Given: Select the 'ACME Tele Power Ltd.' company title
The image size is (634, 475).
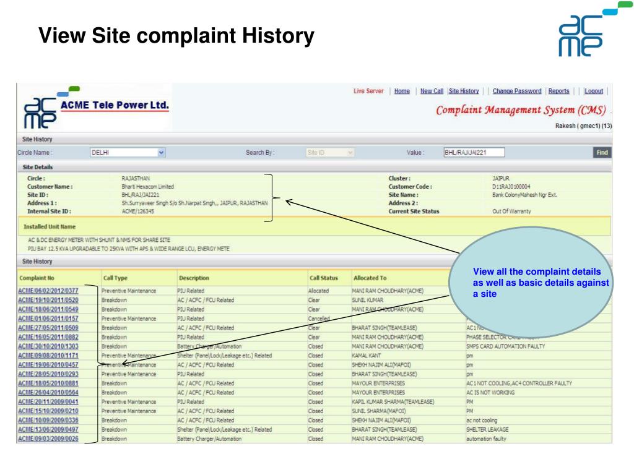Looking at the screenshot, I should 115,105.
